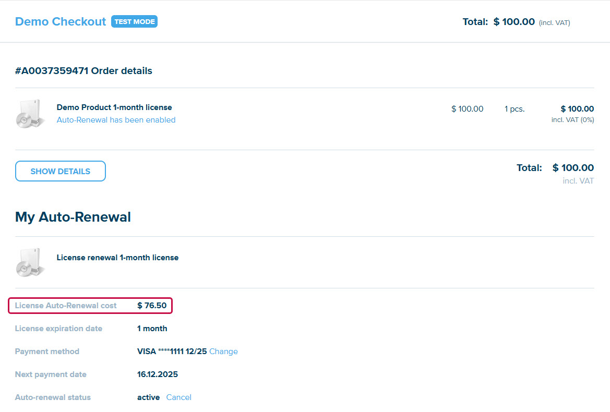
Task: Click the License expiration date label
Action: pyautogui.click(x=58, y=329)
